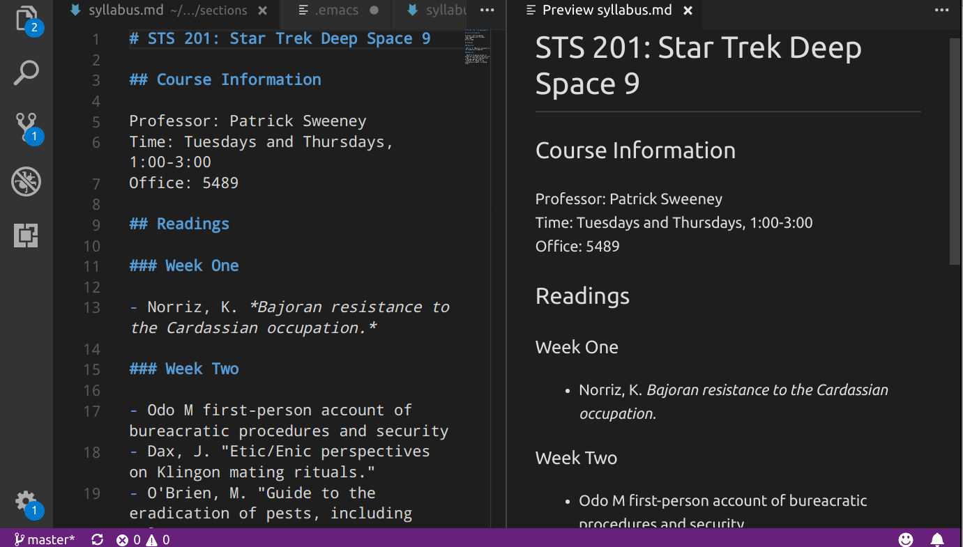Click line number 1 in the gutter
The width and height of the screenshot is (963, 547).
click(96, 39)
